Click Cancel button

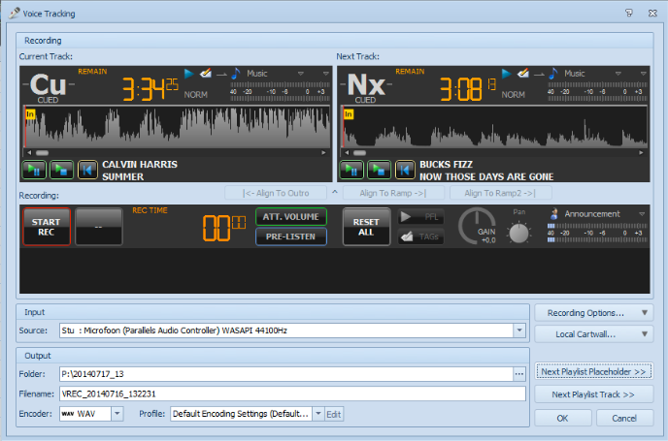tap(624, 418)
